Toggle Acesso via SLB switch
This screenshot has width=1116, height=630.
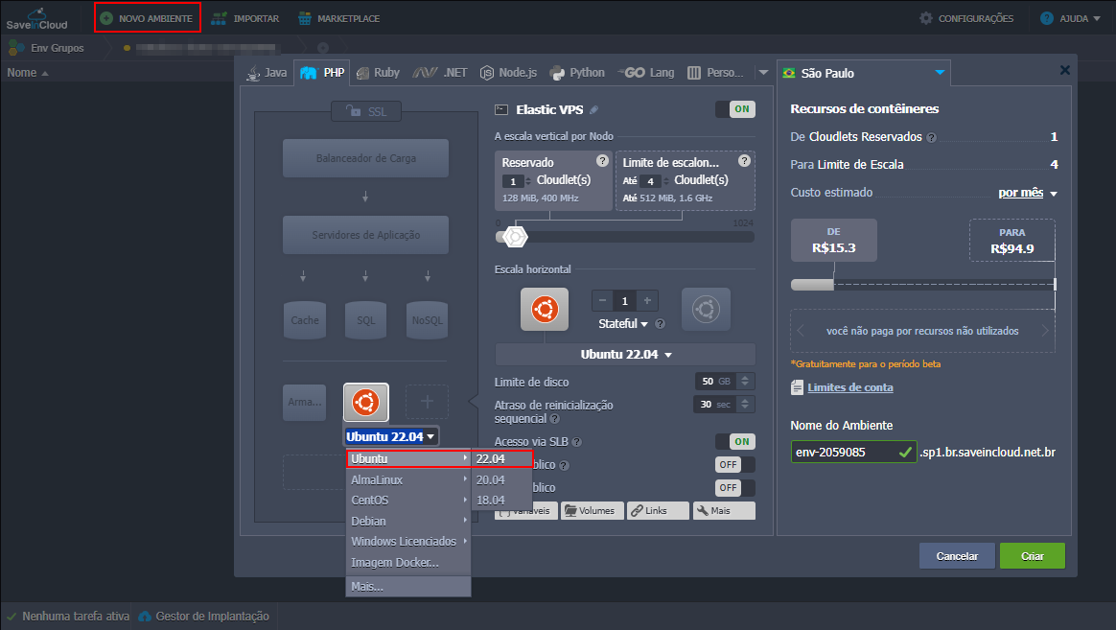point(735,441)
